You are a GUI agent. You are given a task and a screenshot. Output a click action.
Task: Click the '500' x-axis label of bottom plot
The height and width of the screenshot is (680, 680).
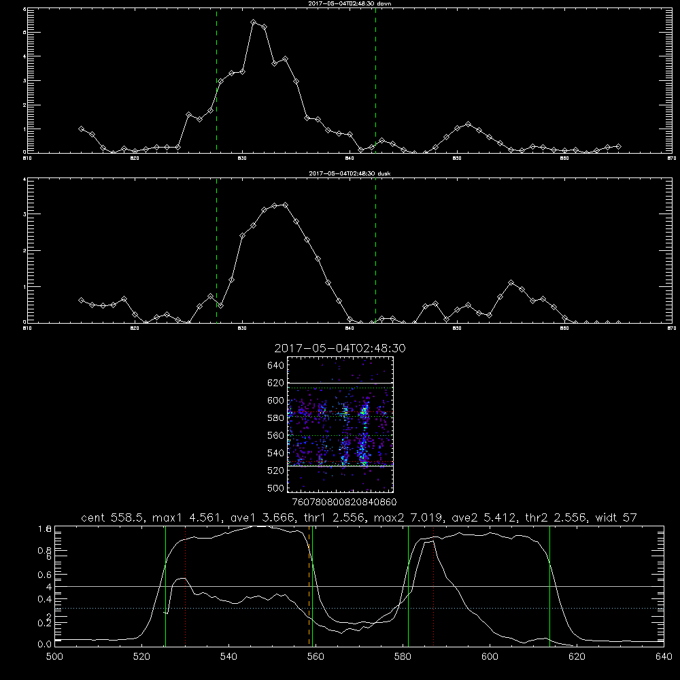point(54,657)
